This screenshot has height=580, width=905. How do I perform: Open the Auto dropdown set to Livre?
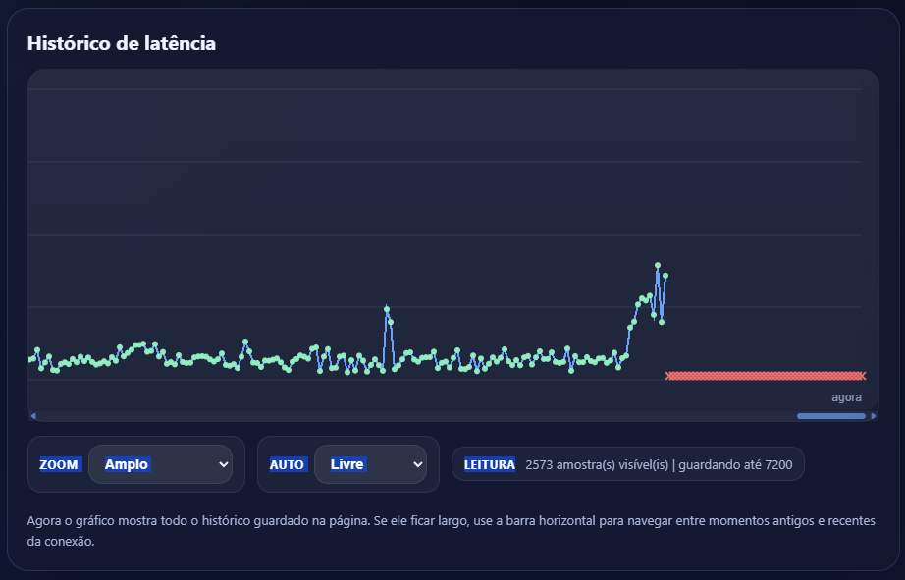[370, 464]
